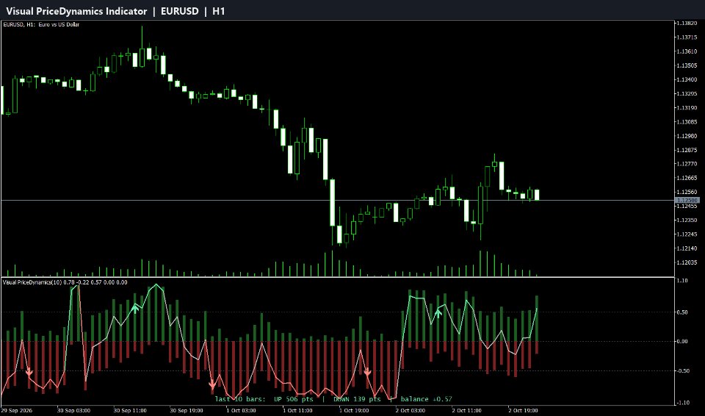Click price scale value 1.13085
This screenshot has height=416, width=705.
click(x=687, y=121)
